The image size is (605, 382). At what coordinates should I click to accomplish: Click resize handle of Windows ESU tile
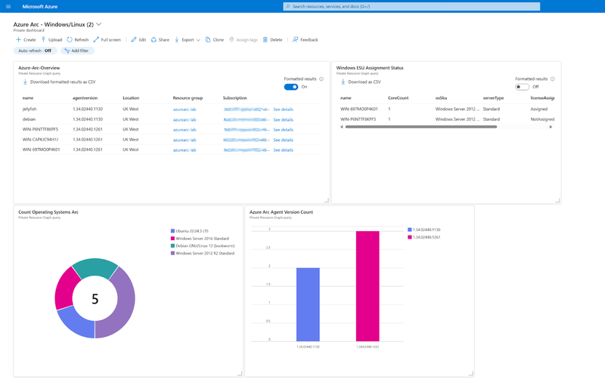(557, 200)
